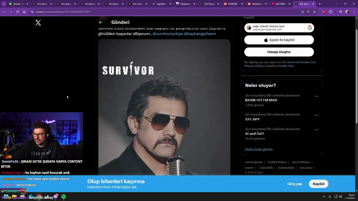Close the X'te Acun tab
The width and height of the screenshot is (358, 201).
[313, 4]
